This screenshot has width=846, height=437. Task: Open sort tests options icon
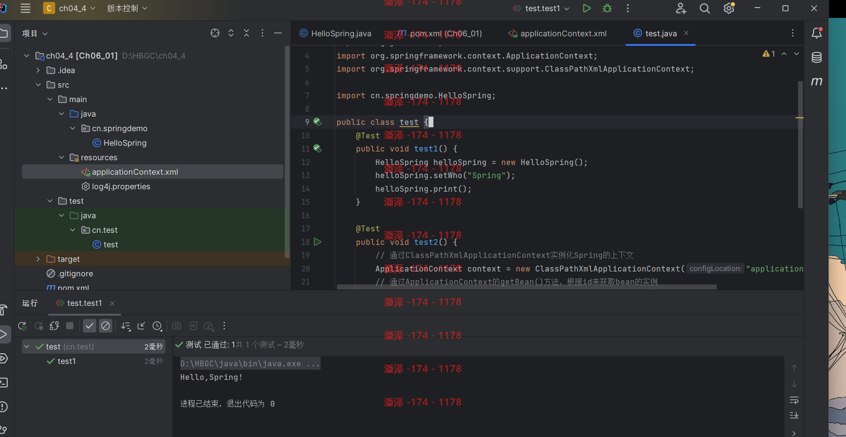click(x=126, y=326)
